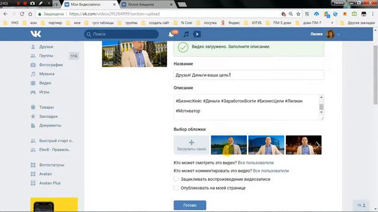The height and width of the screenshot is (212, 378).
Task: Click Загрузить свою cover upload button
Action: [191, 145]
